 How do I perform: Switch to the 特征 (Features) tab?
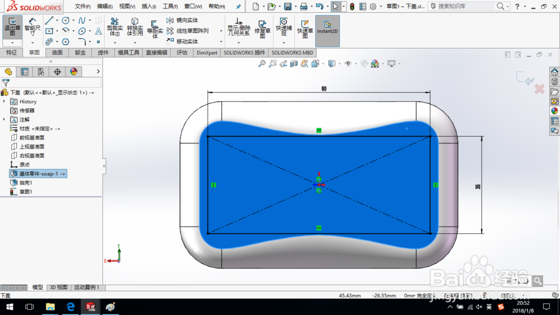pos(11,53)
